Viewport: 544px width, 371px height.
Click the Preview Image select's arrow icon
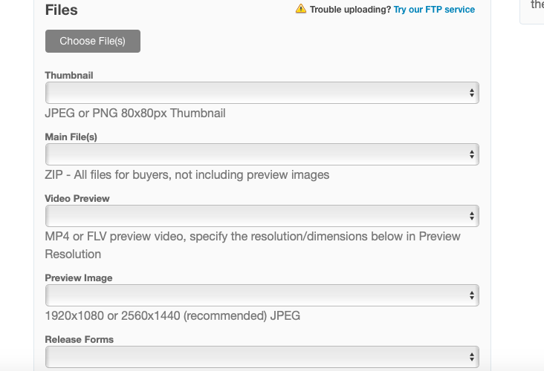(472, 295)
